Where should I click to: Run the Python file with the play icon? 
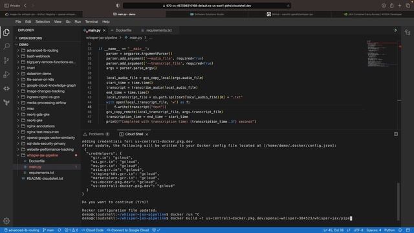[395, 30]
